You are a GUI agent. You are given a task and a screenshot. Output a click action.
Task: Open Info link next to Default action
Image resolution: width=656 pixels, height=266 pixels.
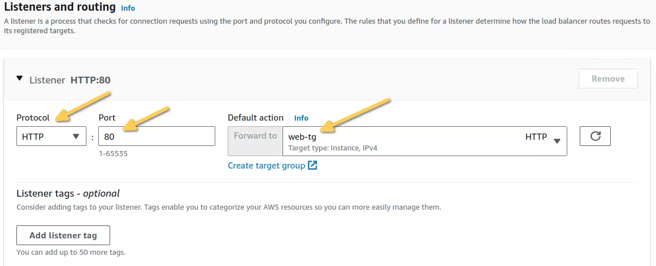click(x=301, y=118)
